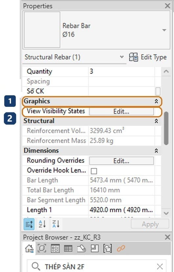Click the Reinforcement Mass 25.89 kg value
The width and height of the screenshot is (174, 272).
click(101, 141)
